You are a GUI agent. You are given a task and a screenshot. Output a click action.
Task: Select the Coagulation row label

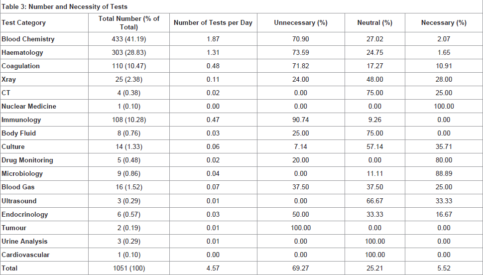(20, 66)
